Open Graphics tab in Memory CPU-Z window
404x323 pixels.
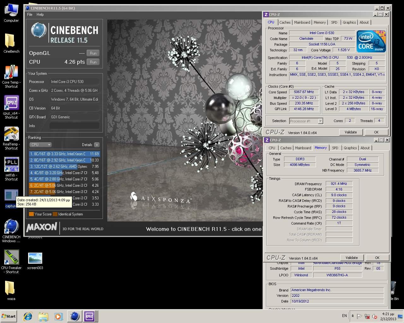point(350,148)
